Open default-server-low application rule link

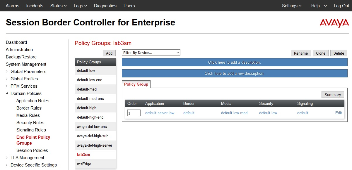pos(160,113)
